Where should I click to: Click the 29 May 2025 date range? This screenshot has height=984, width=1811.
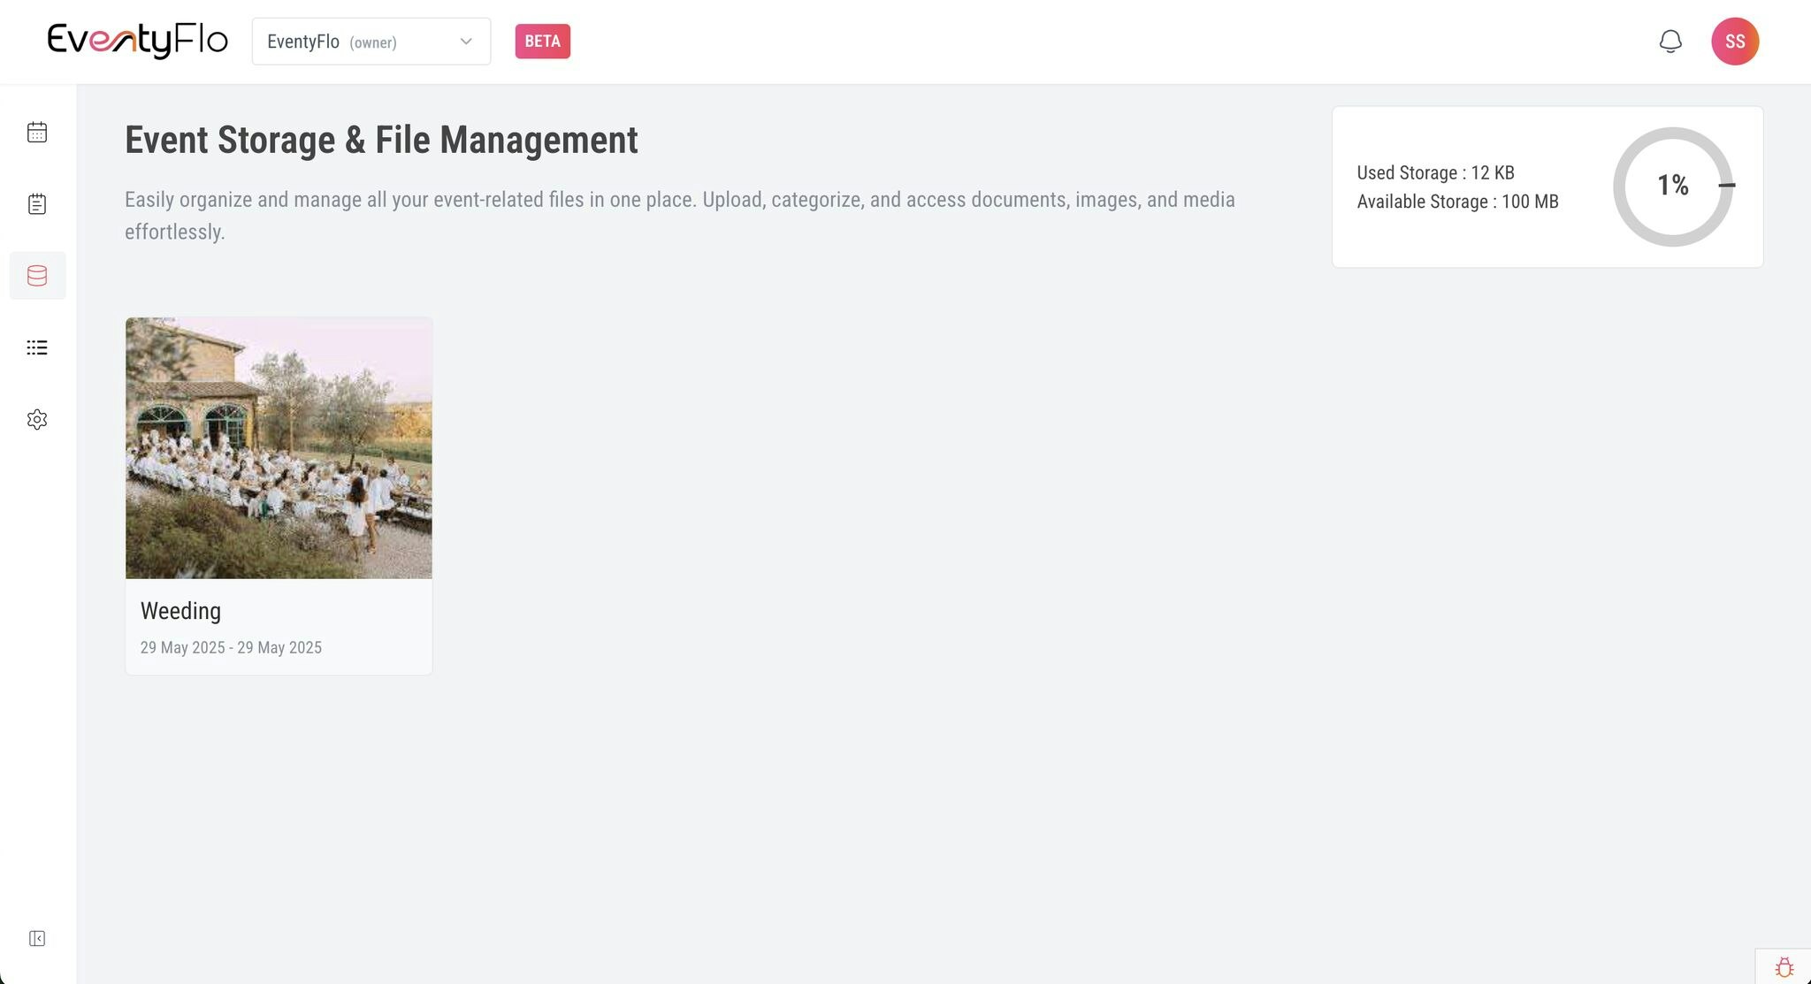(231, 647)
